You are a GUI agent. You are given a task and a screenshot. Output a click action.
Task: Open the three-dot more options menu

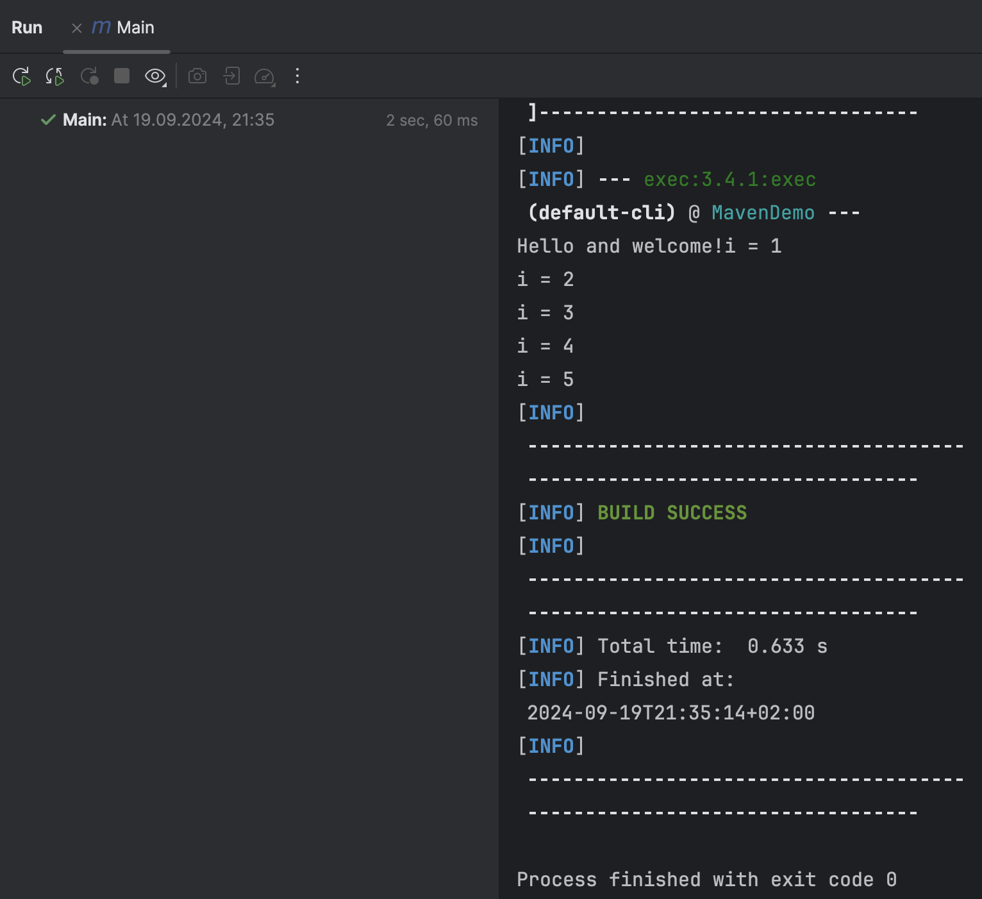pyautogui.click(x=297, y=76)
